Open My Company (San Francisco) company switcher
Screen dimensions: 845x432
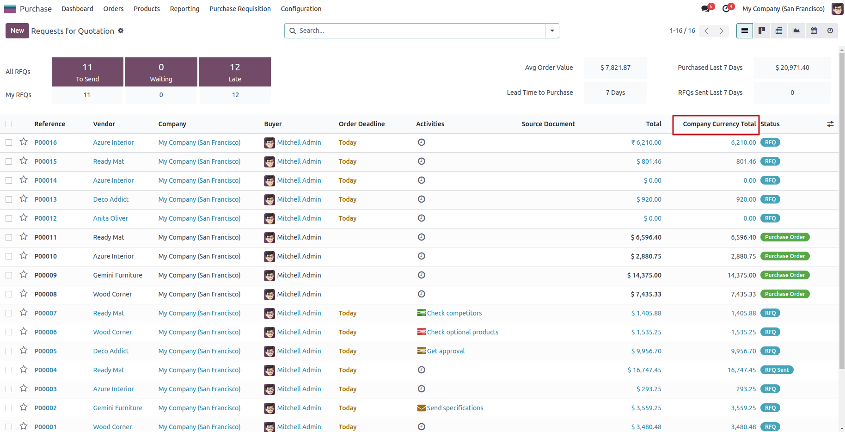(783, 9)
